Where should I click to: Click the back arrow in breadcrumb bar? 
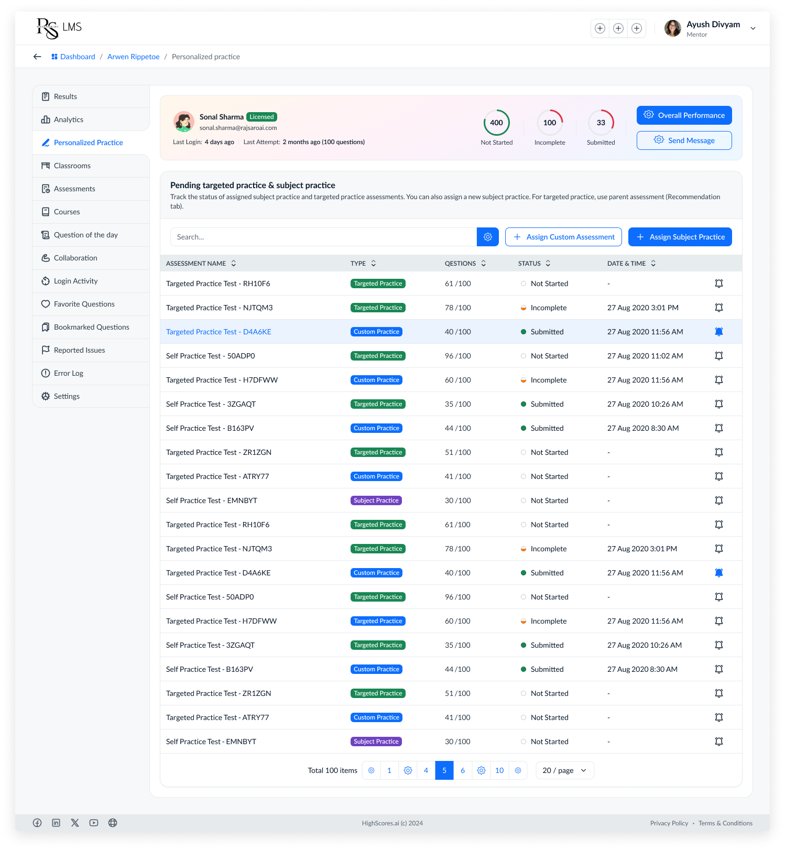[x=37, y=57]
